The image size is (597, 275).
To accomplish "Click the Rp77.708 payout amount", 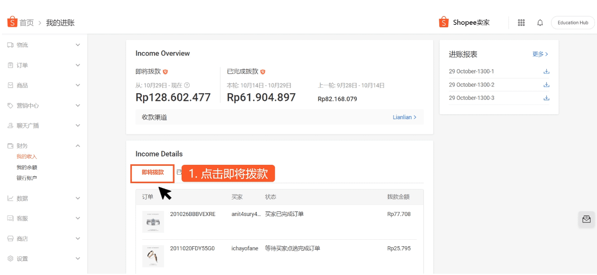I will pos(399,214).
